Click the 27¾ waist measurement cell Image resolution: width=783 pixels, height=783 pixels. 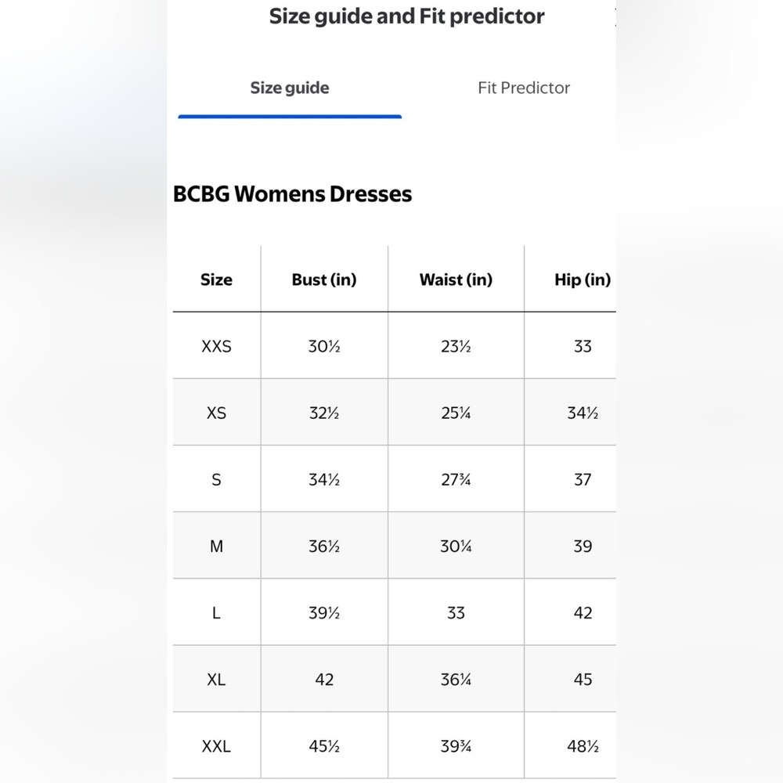tap(456, 480)
